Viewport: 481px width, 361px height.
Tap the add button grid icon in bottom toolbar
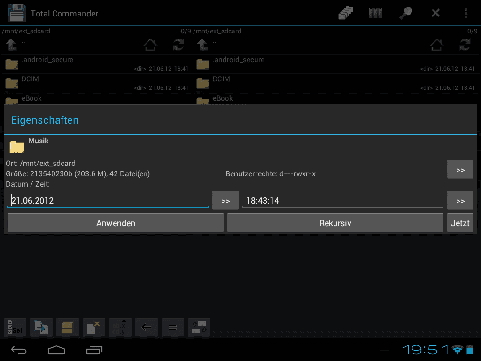(x=199, y=327)
